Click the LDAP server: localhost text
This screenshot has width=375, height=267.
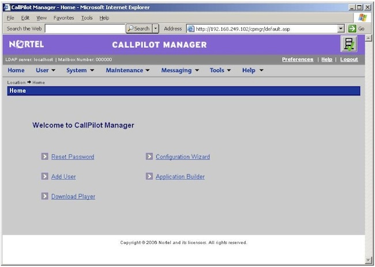pos(29,59)
